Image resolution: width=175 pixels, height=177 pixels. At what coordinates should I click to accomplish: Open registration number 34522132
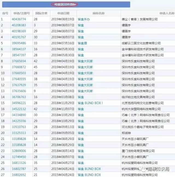point(19,109)
